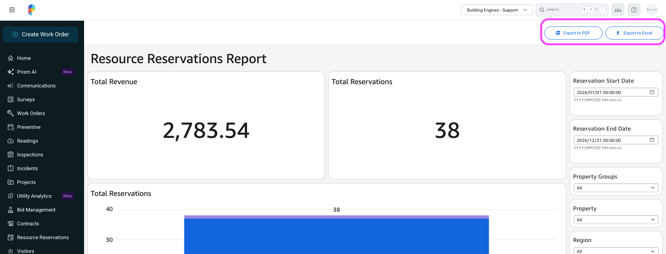Open the user avatar in the header
Image resolution: width=666 pixels, height=254 pixels.
pyautogui.click(x=652, y=10)
